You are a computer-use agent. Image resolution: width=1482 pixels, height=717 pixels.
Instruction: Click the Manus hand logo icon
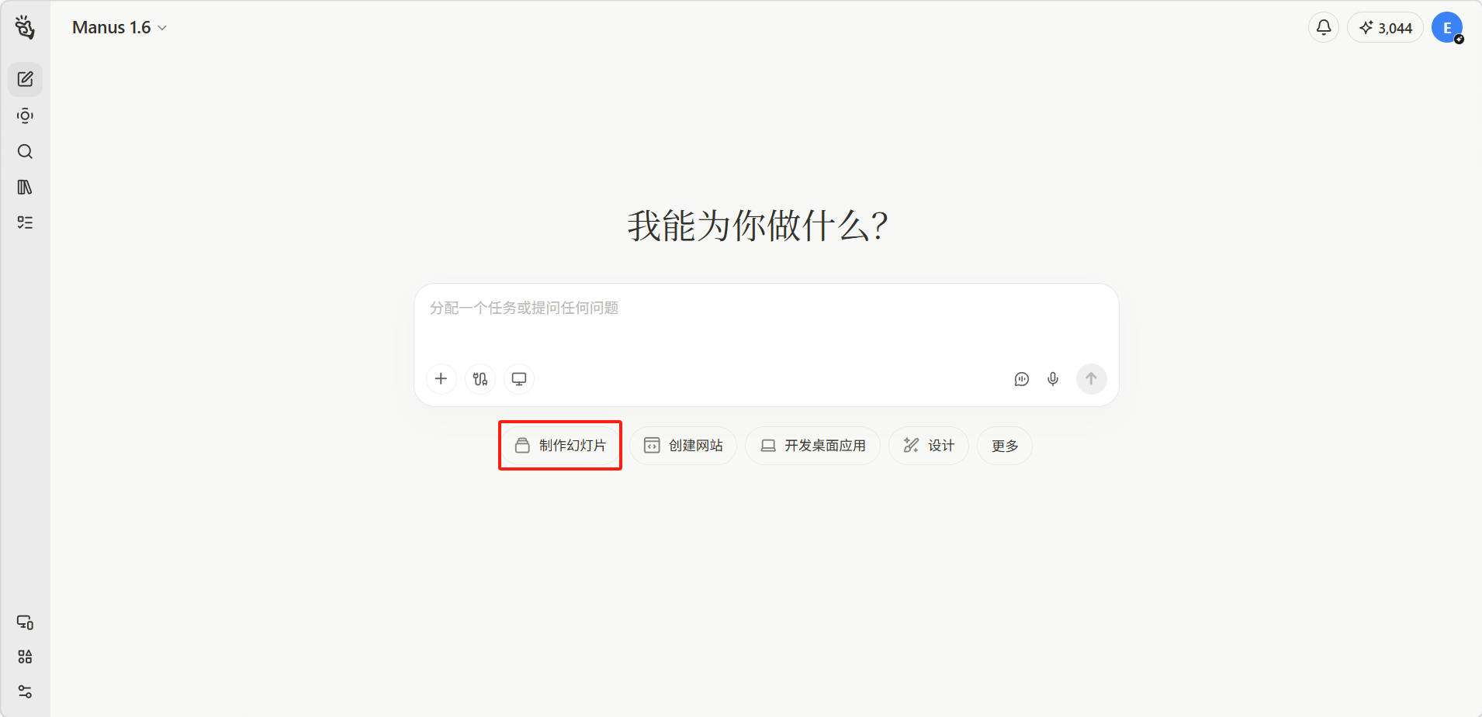25,27
